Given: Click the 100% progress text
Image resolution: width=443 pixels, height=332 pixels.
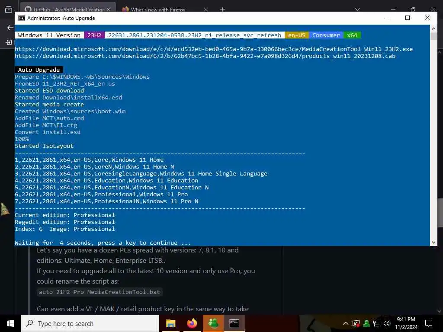Looking at the screenshot, I should click(x=22, y=139).
